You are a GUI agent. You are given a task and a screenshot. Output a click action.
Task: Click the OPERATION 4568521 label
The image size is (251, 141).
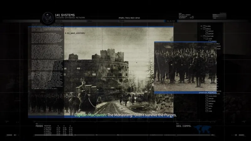tap(207, 93)
